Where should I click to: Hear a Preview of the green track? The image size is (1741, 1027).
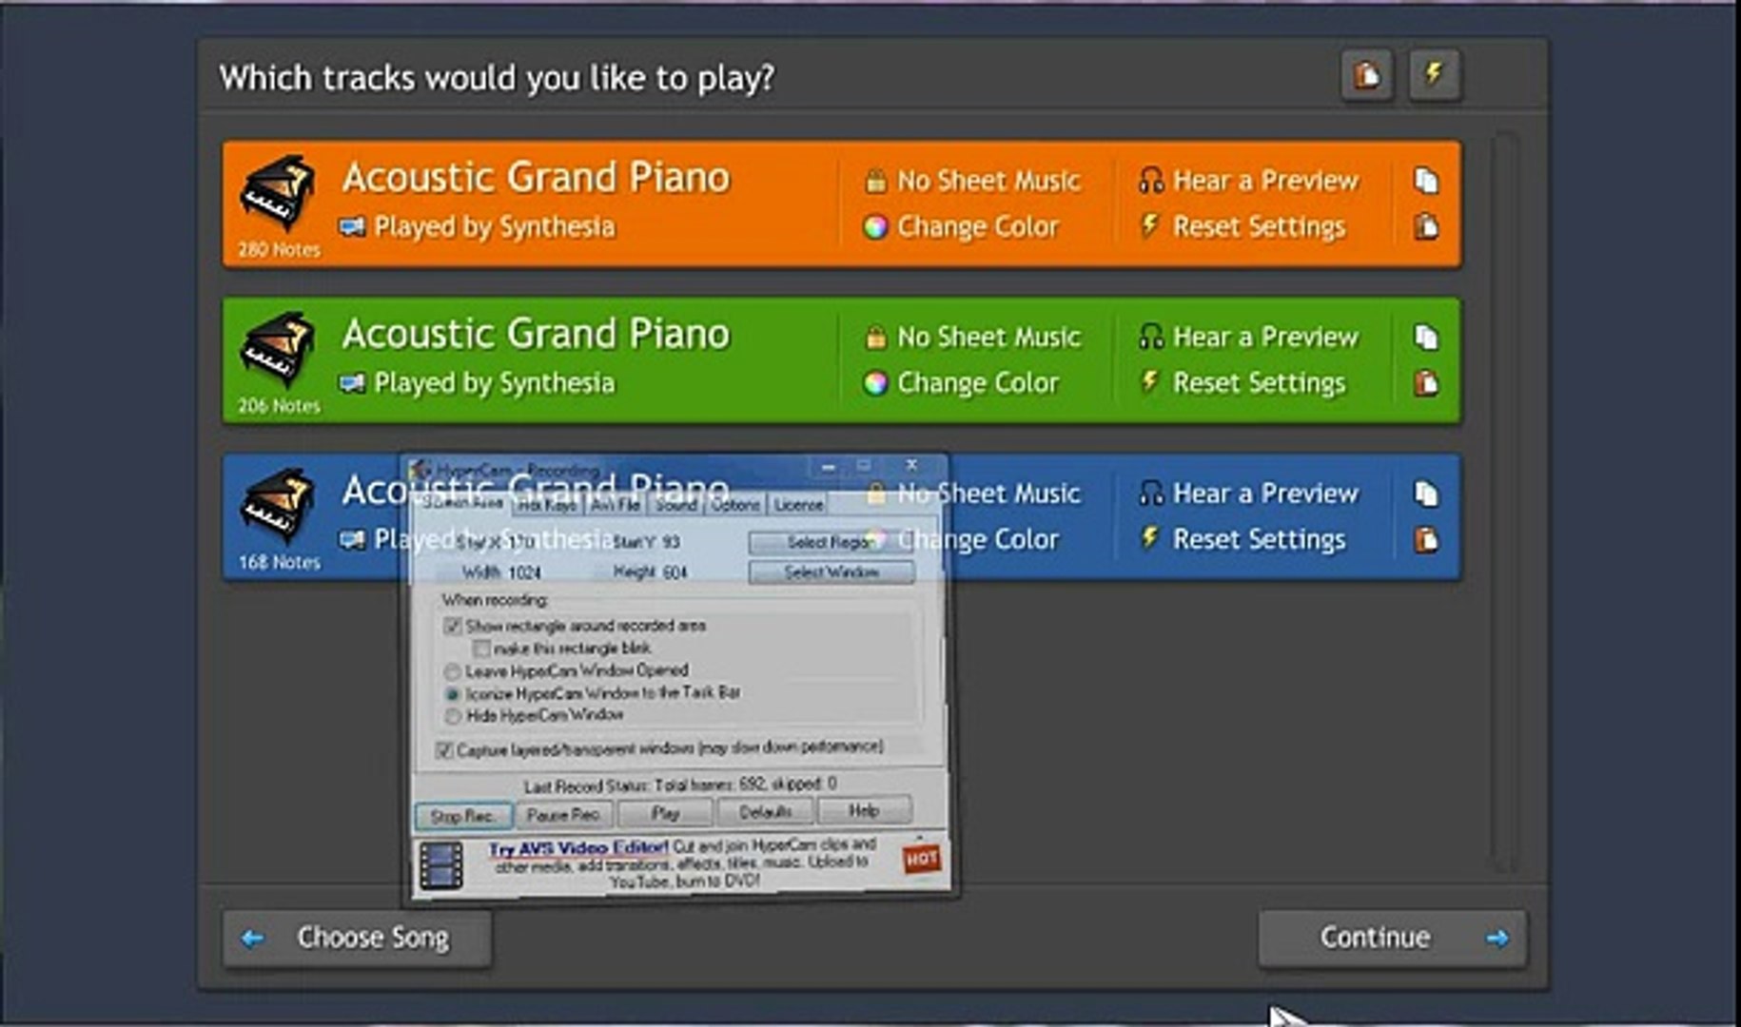point(1248,337)
